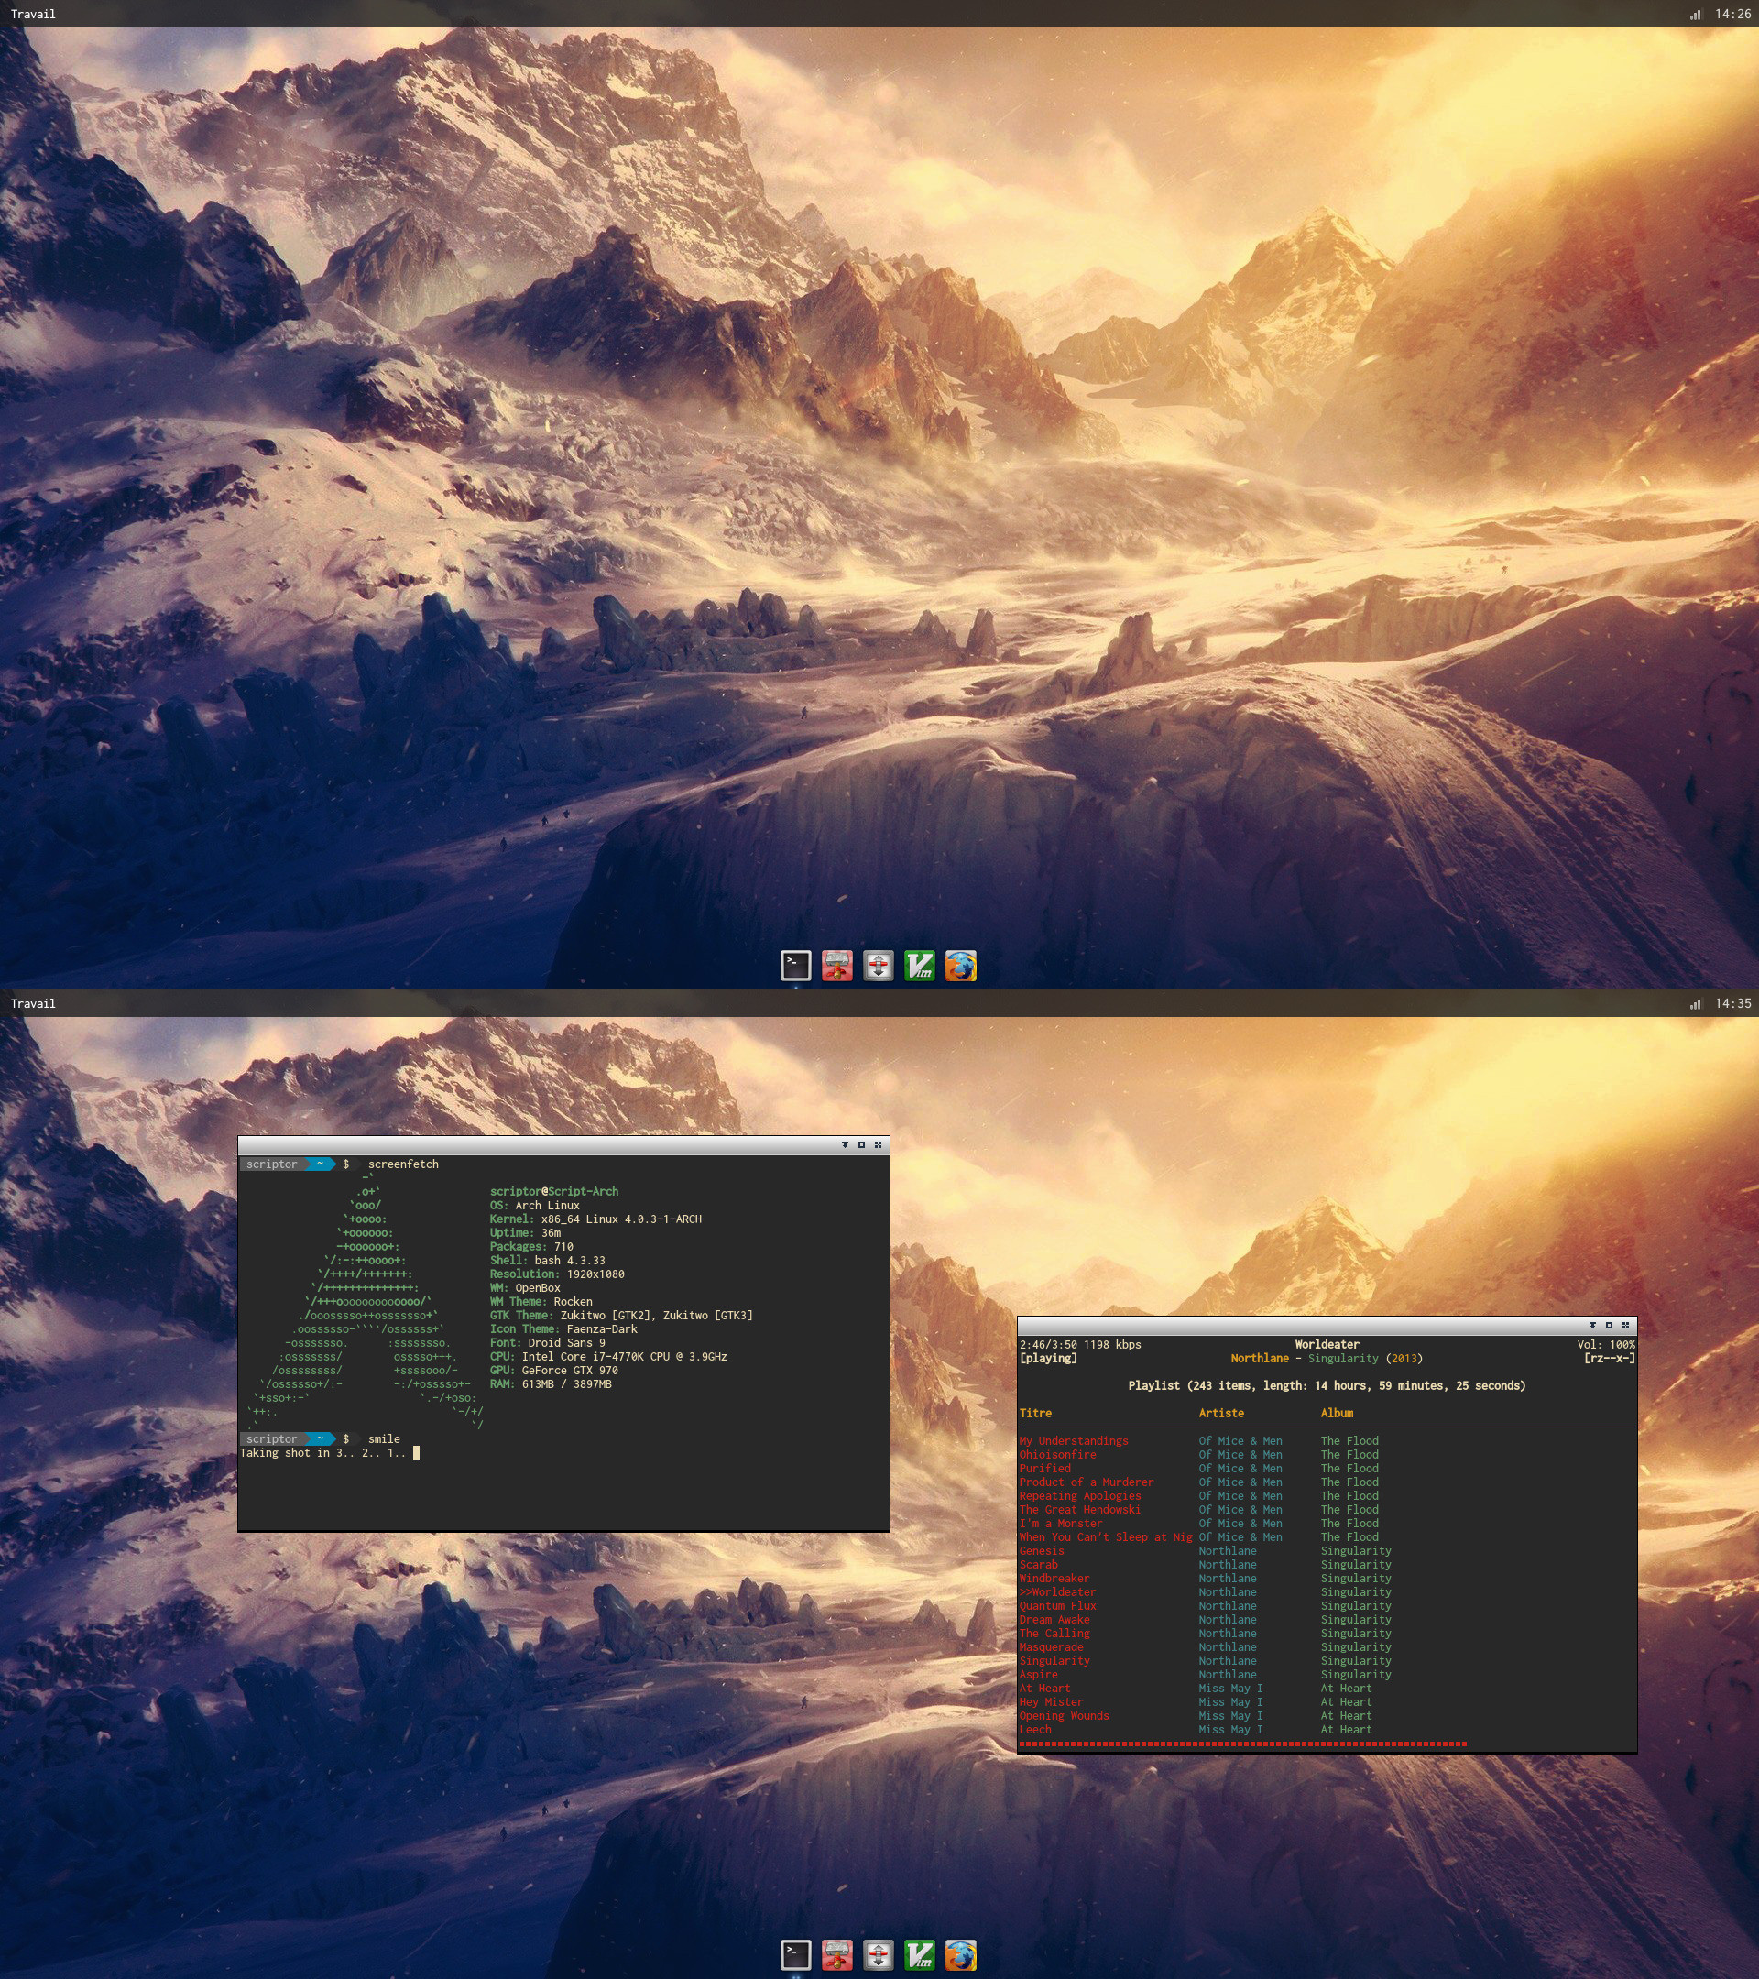This screenshot has width=1759, height=1979.
Task: Click the 2:46/3:50 elapsed time readout
Action: pyautogui.click(x=1047, y=1345)
